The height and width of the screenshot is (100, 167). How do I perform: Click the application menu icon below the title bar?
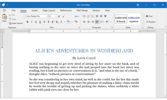(x=4, y=10)
